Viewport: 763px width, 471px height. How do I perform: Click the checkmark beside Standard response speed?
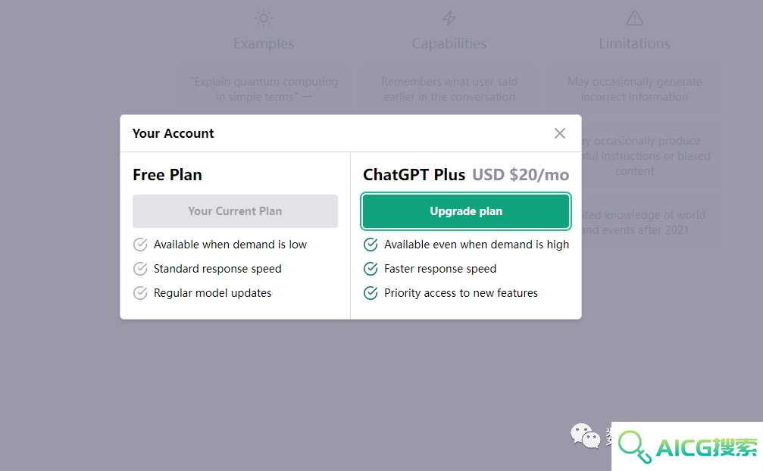[x=140, y=269]
